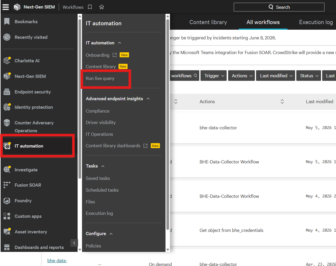
Task: Open Fusion SOAR icon
Action: (x=7, y=185)
